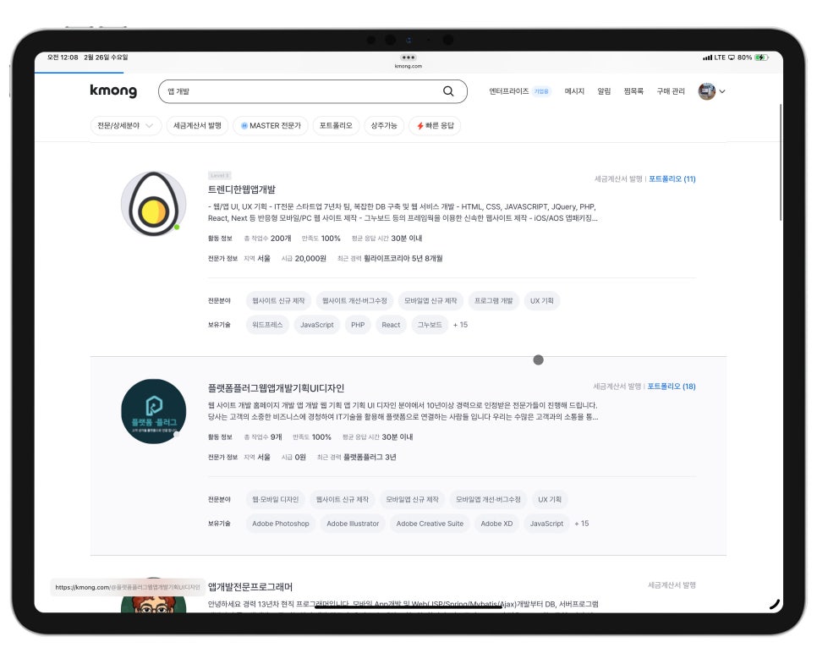Expand the profile dropdown chevron
This screenshot has width=817, height=664.
coord(722,91)
